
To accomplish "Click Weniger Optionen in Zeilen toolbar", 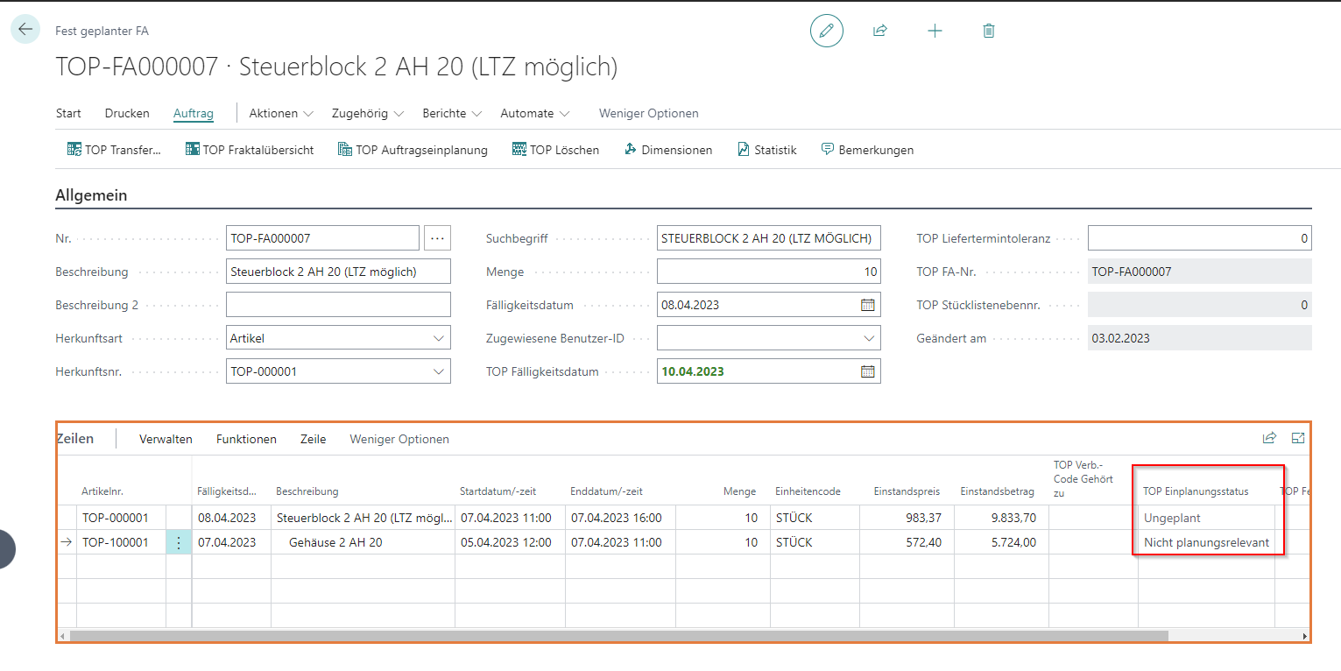I will 399,439.
